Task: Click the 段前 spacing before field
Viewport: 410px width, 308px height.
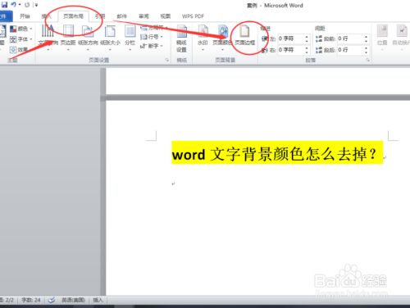Action: point(351,38)
